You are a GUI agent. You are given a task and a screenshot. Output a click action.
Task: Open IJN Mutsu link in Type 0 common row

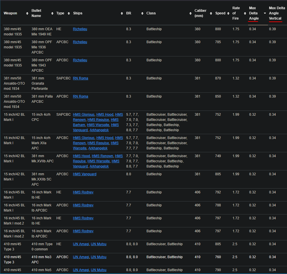pyautogui.click(x=99, y=244)
